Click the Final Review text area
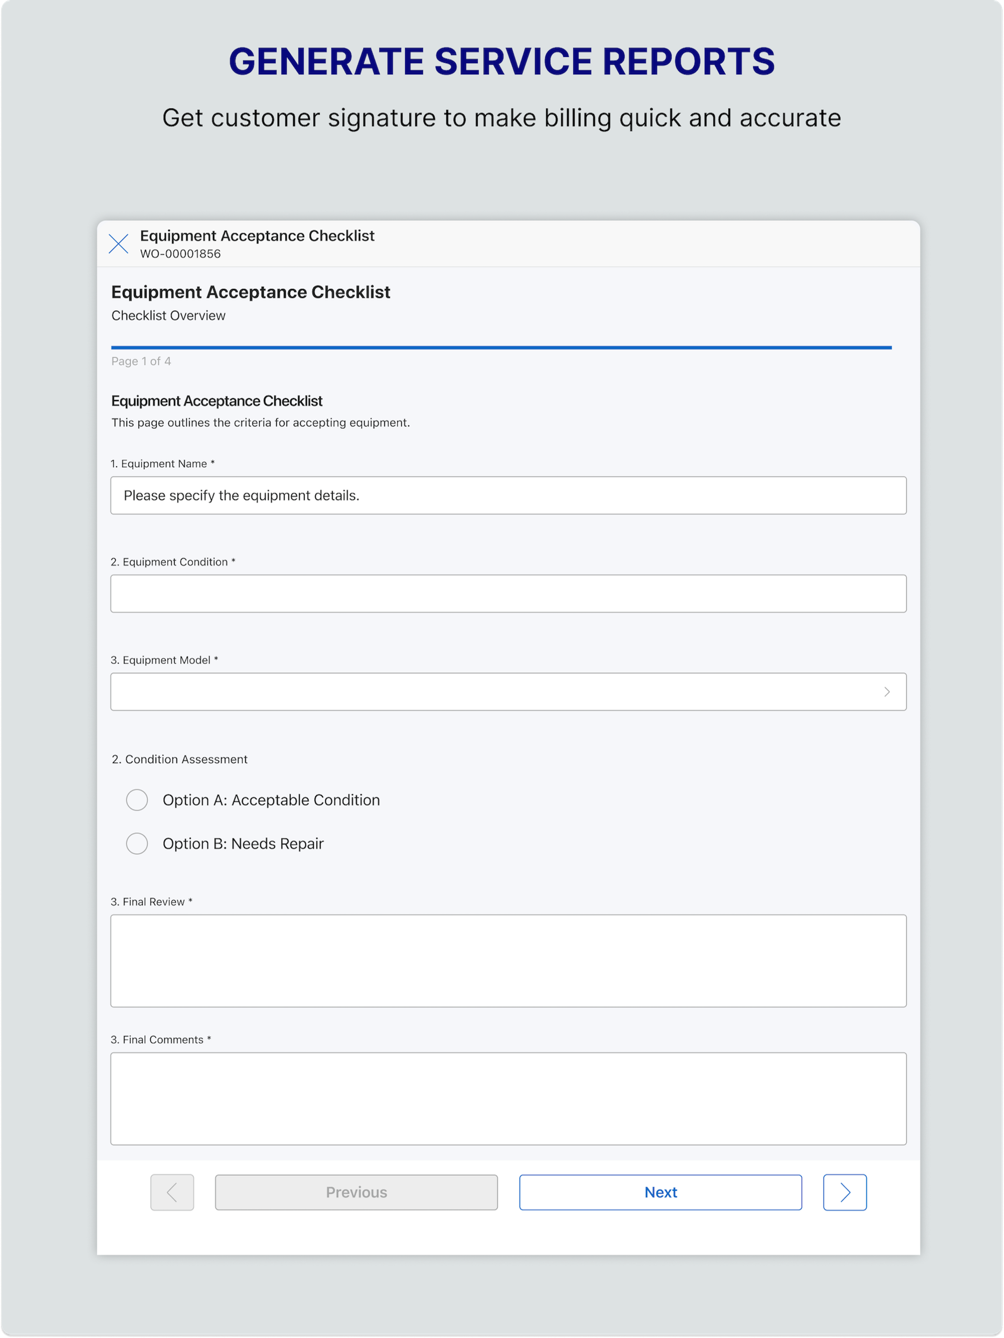 (508, 961)
